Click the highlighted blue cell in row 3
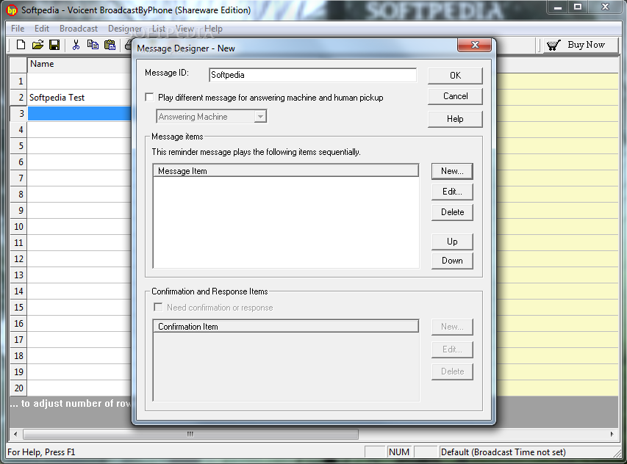This screenshot has width=627, height=464. point(79,114)
